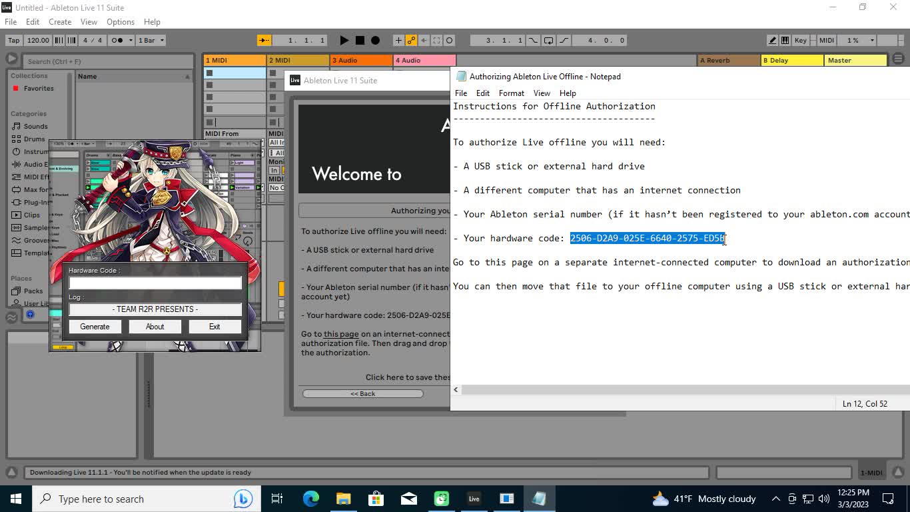Click the << Back button

[x=363, y=393]
